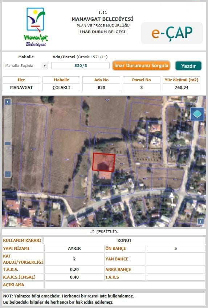Open the Mahalle Seçiniz dropdown
This screenshot has height=308, width=208.
26,66
